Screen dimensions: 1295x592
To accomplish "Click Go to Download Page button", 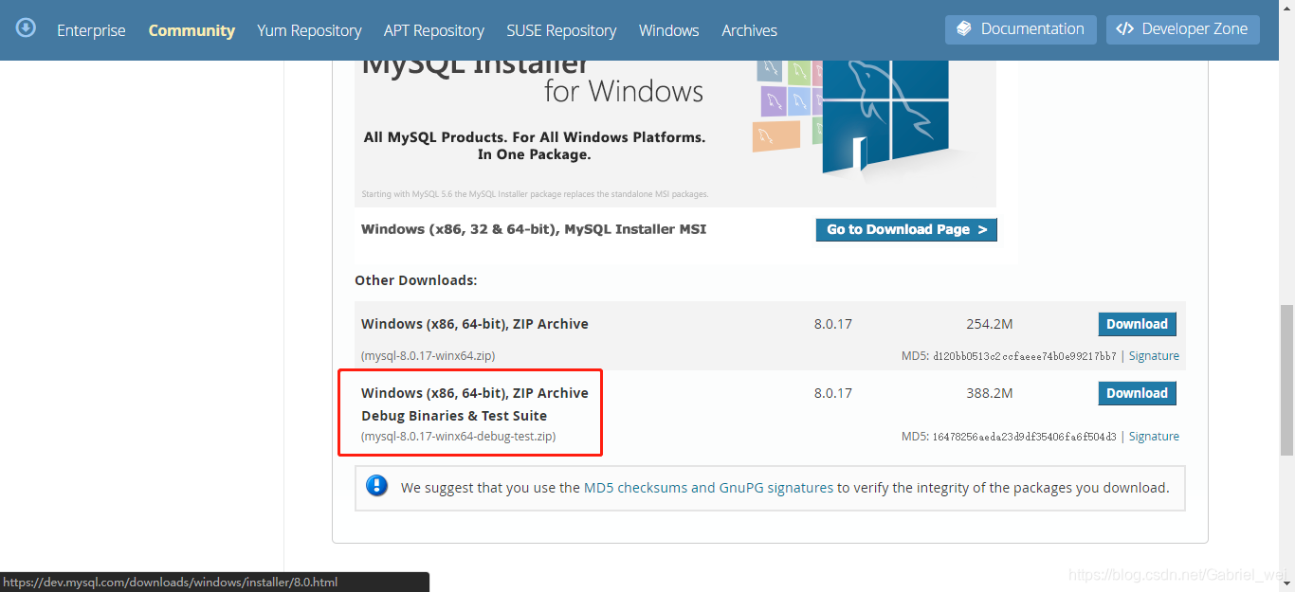I will click(x=906, y=229).
